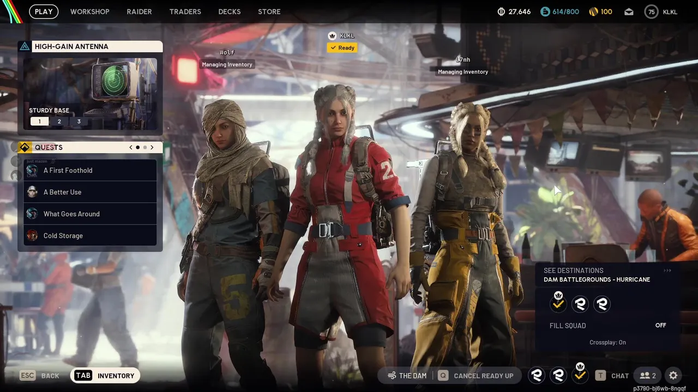Click HIGH-GAIN ANTENNA panel title
The height and width of the screenshot is (392, 698).
(x=71, y=47)
